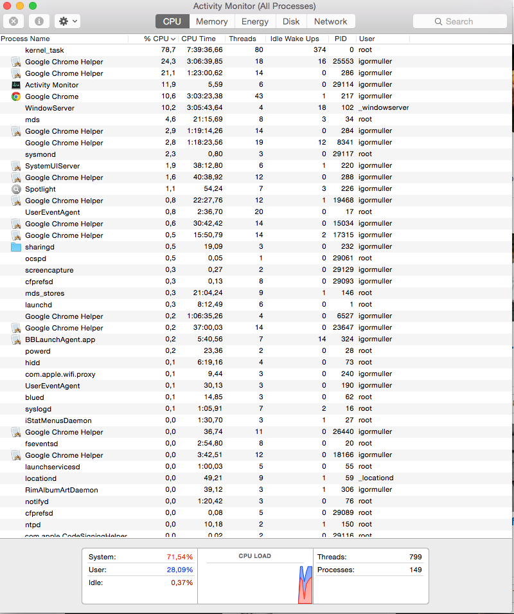Switch to the Energy tab
The height and width of the screenshot is (614, 514).
pos(255,21)
